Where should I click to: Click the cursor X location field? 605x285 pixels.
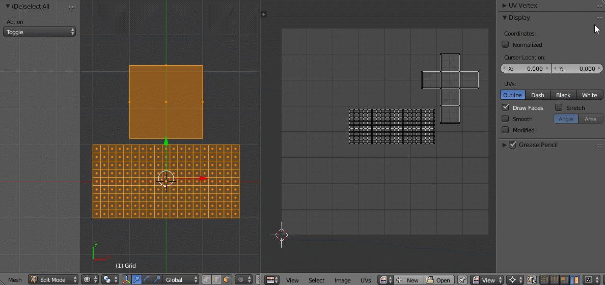click(x=525, y=69)
